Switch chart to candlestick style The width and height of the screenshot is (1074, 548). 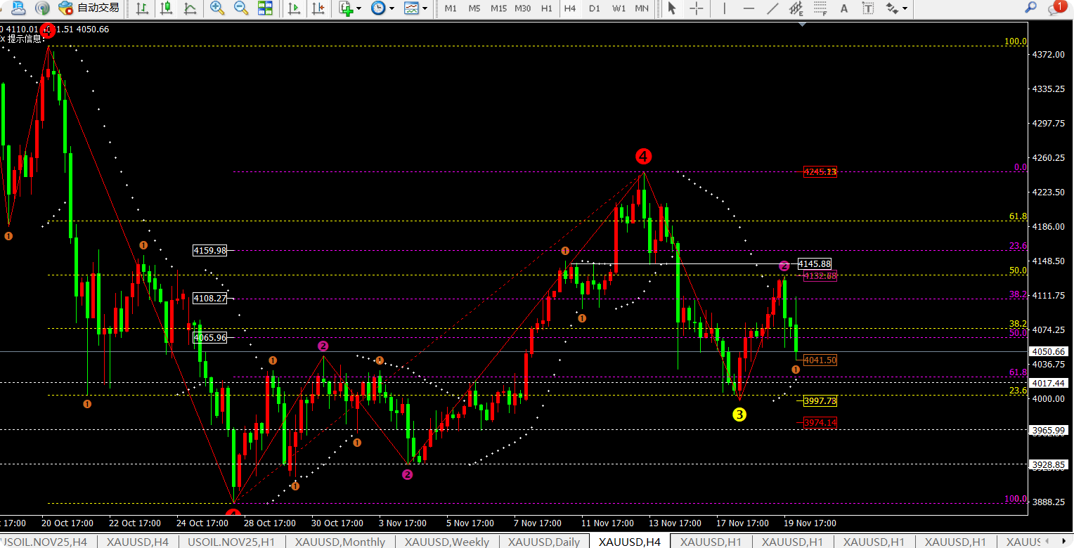(167, 8)
